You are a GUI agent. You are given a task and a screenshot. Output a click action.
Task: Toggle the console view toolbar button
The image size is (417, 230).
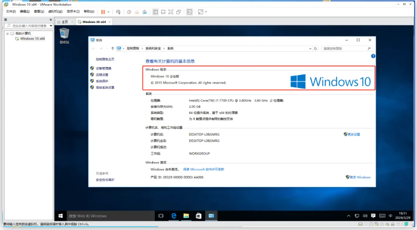click(189, 12)
